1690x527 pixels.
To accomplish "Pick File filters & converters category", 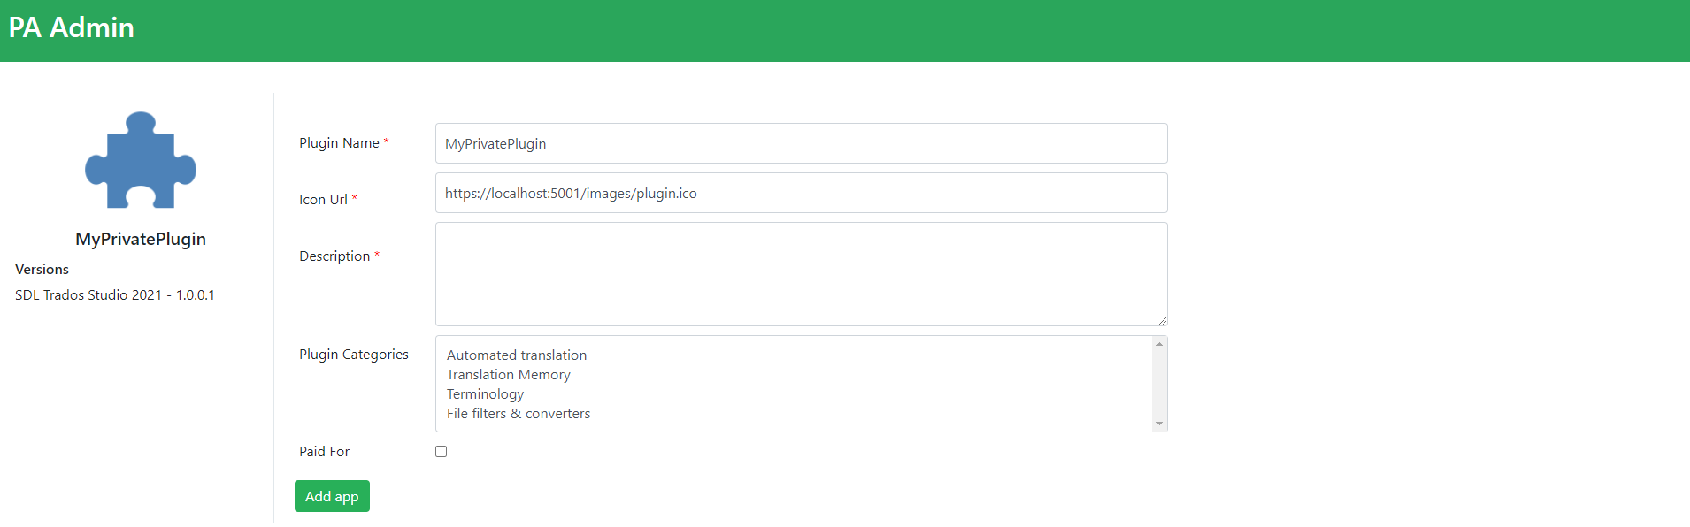I will (519, 413).
